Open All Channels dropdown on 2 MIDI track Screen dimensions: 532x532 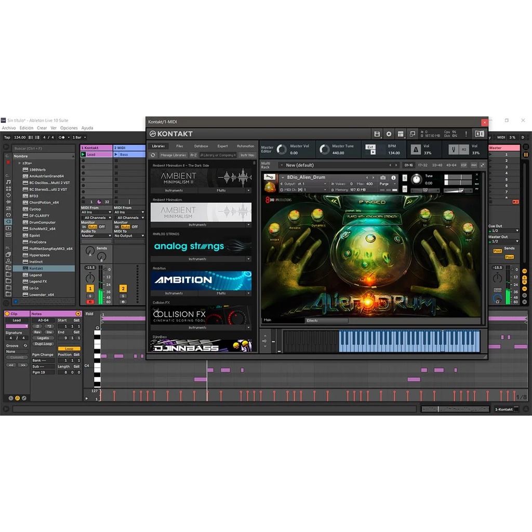(129, 218)
